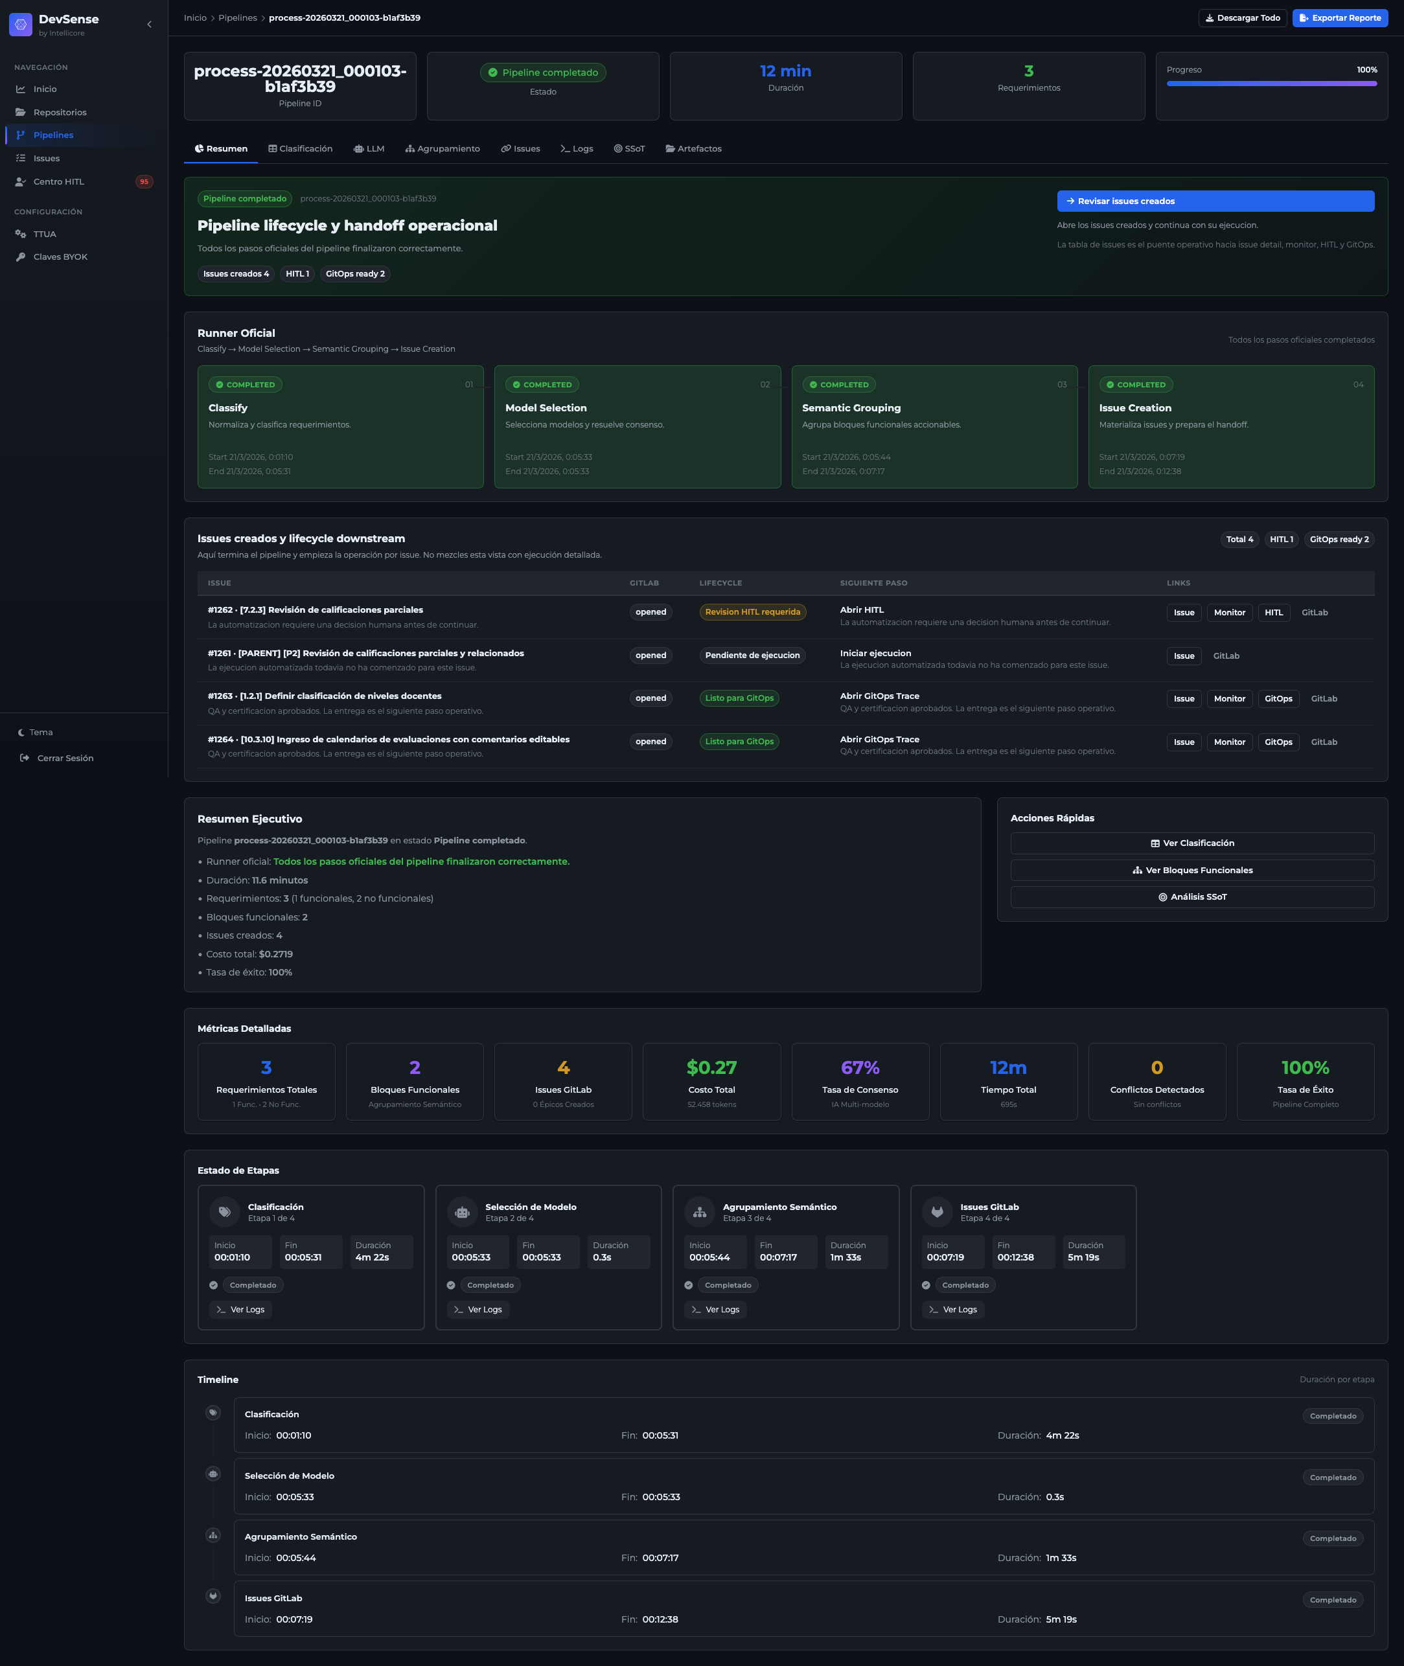The width and height of the screenshot is (1404, 1666).
Task: Click the robot icon in Selección de Modelo card
Action: pyautogui.click(x=463, y=1213)
